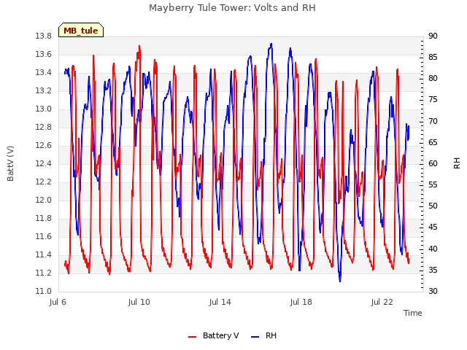This screenshot has width=467, height=350.
Task: Click the Jul 22 x-axis tick label
Action: pyautogui.click(x=382, y=302)
